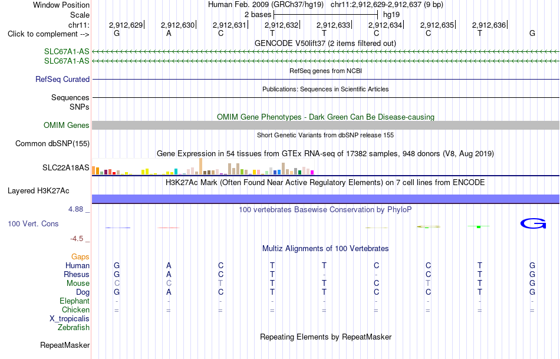The width and height of the screenshot is (560, 359).
Task: Click the Mouse species label
Action: pos(78,284)
